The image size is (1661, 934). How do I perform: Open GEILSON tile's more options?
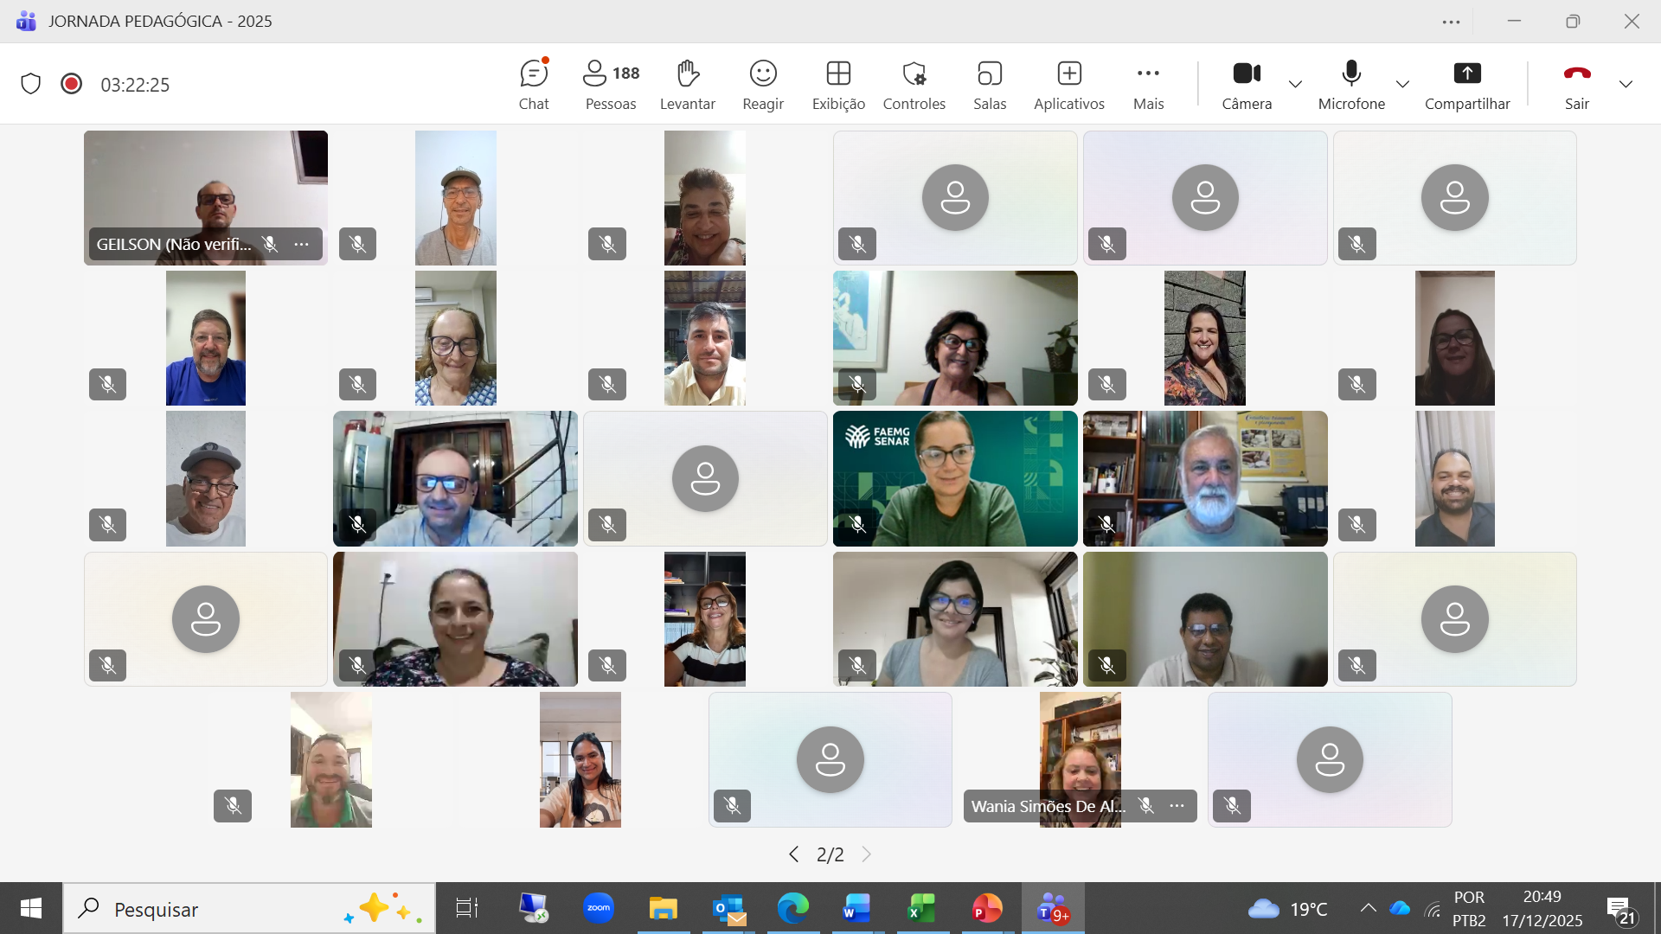point(301,245)
